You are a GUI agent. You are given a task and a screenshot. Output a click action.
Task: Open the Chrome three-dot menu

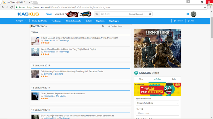click(210, 7)
